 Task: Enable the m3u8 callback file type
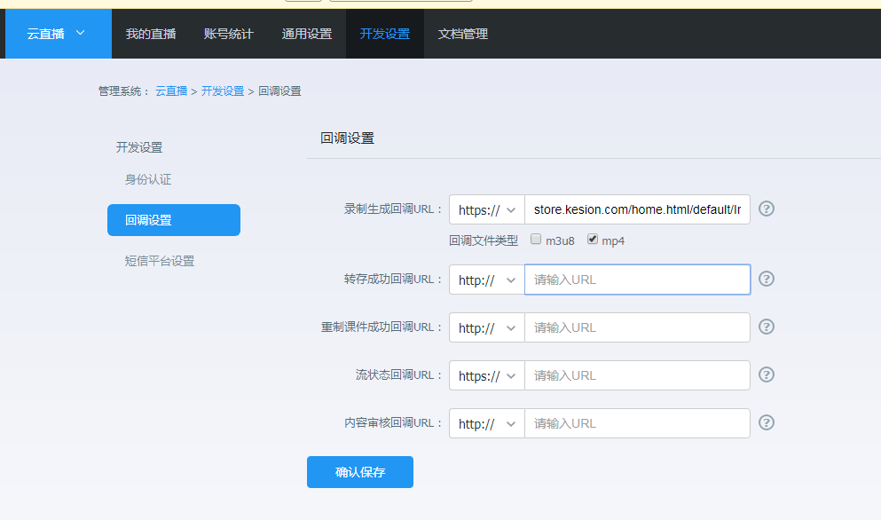coord(536,239)
